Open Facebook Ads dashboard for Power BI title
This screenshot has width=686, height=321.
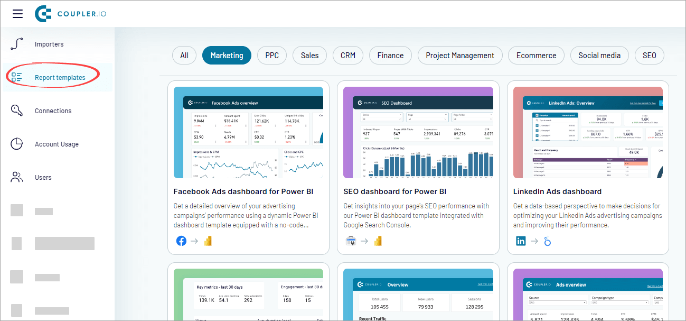[x=243, y=191]
